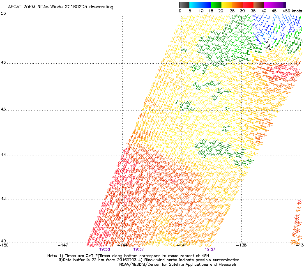Click the red 30-35 knots color segment
This screenshot has height=267, width=304.
coord(248,5)
